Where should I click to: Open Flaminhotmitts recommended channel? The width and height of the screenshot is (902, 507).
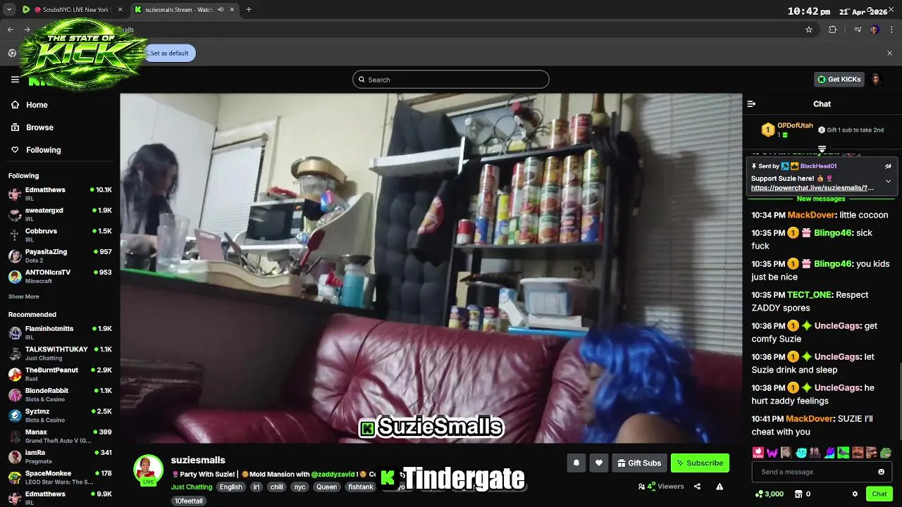60,332
